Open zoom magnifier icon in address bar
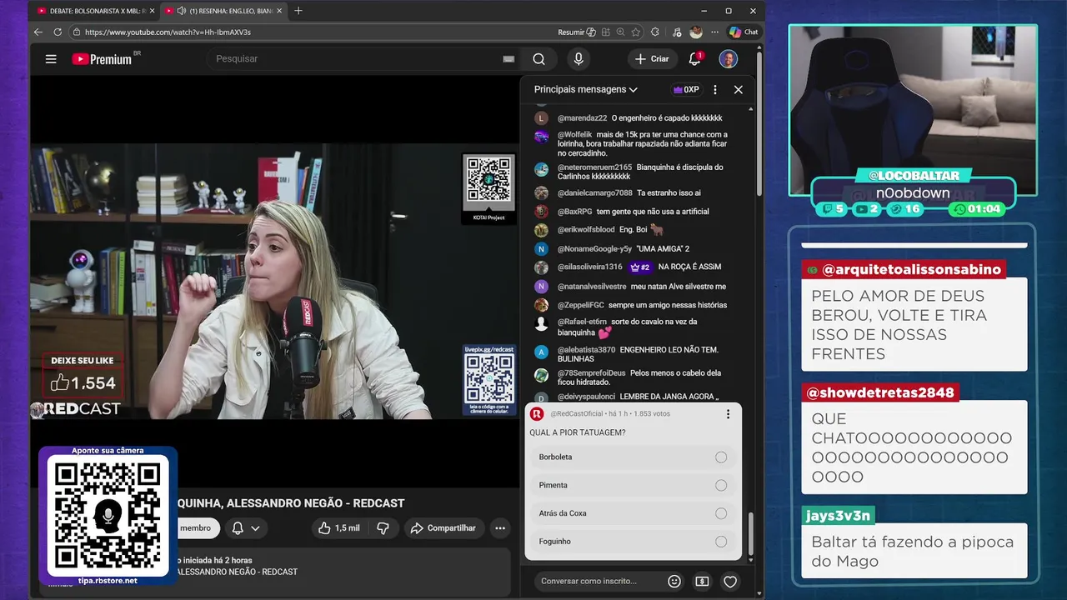Viewport: 1067px width, 600px height. point(621,32)
